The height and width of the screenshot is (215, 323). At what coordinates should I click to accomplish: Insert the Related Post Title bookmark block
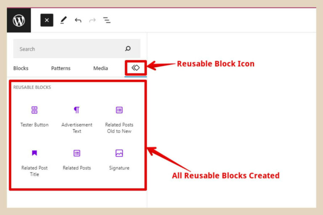pos(34,153)
